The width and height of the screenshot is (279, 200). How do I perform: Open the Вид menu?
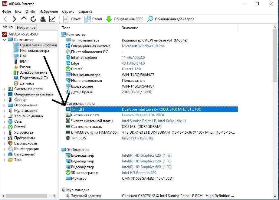(18, 12)
